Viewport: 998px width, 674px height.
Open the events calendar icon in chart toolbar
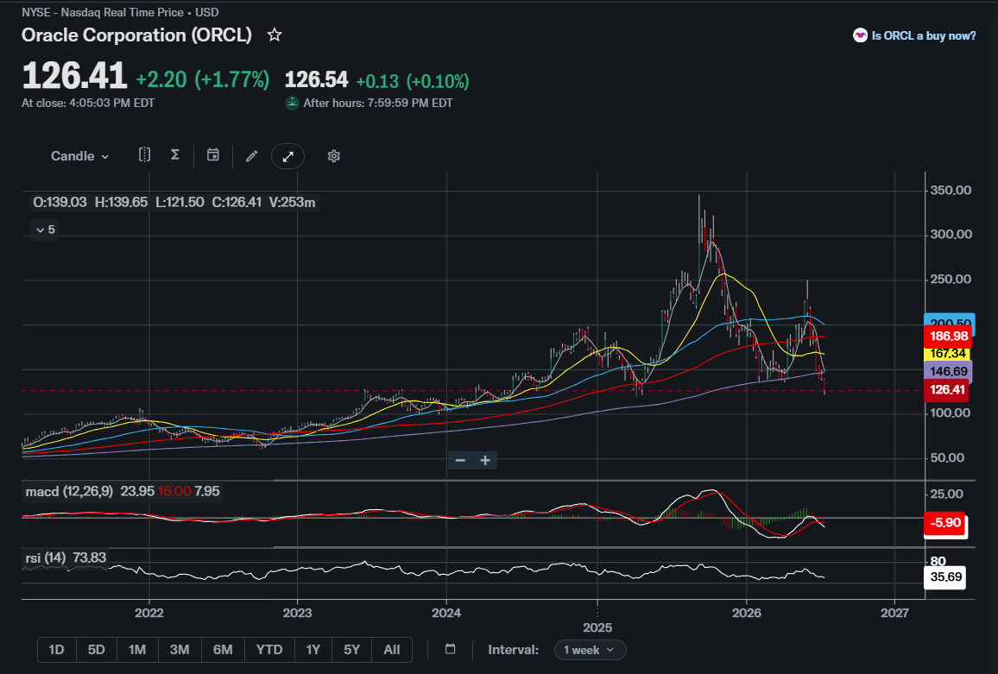click(x=213, y=155)
